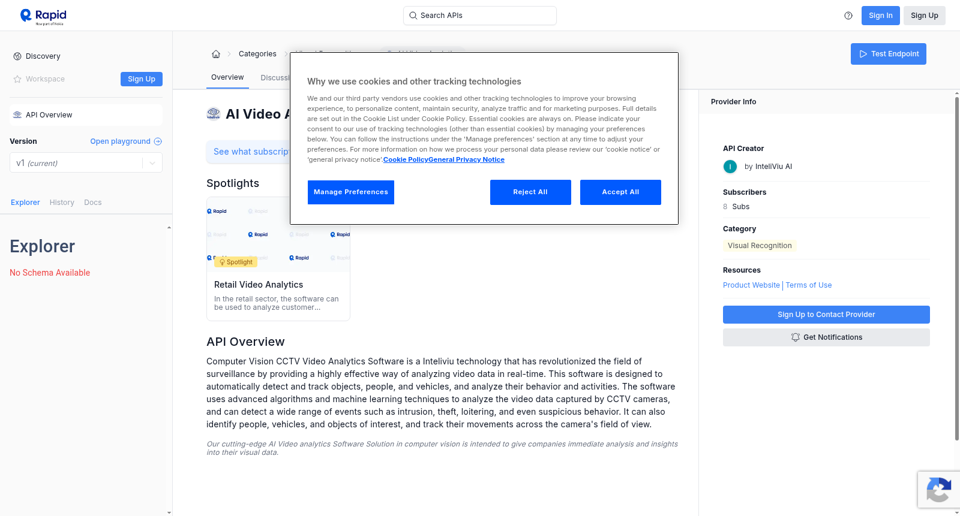
Task: Click the Accept All cookies button
Action: pyautogui.click(x=620, y=192)
